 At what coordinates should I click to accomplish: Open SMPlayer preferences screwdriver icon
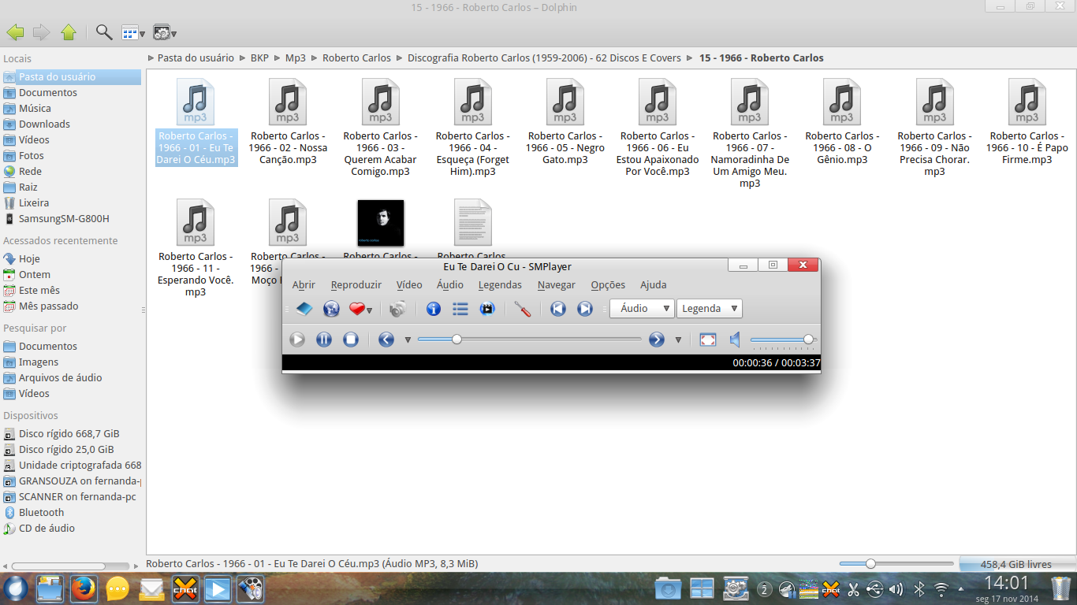(522, 309)
